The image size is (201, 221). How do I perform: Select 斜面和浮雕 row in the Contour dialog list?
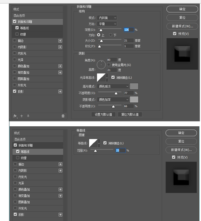point(38,145)
